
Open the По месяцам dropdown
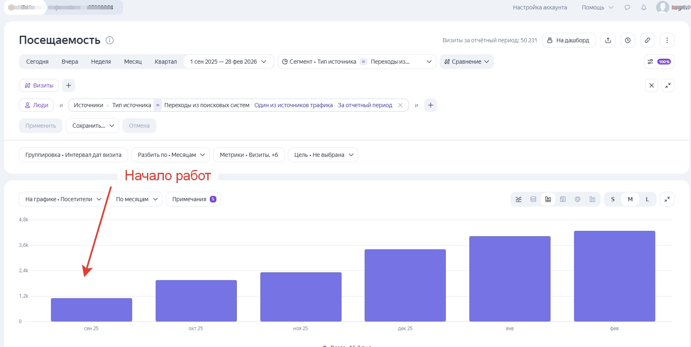pos(136,199)
